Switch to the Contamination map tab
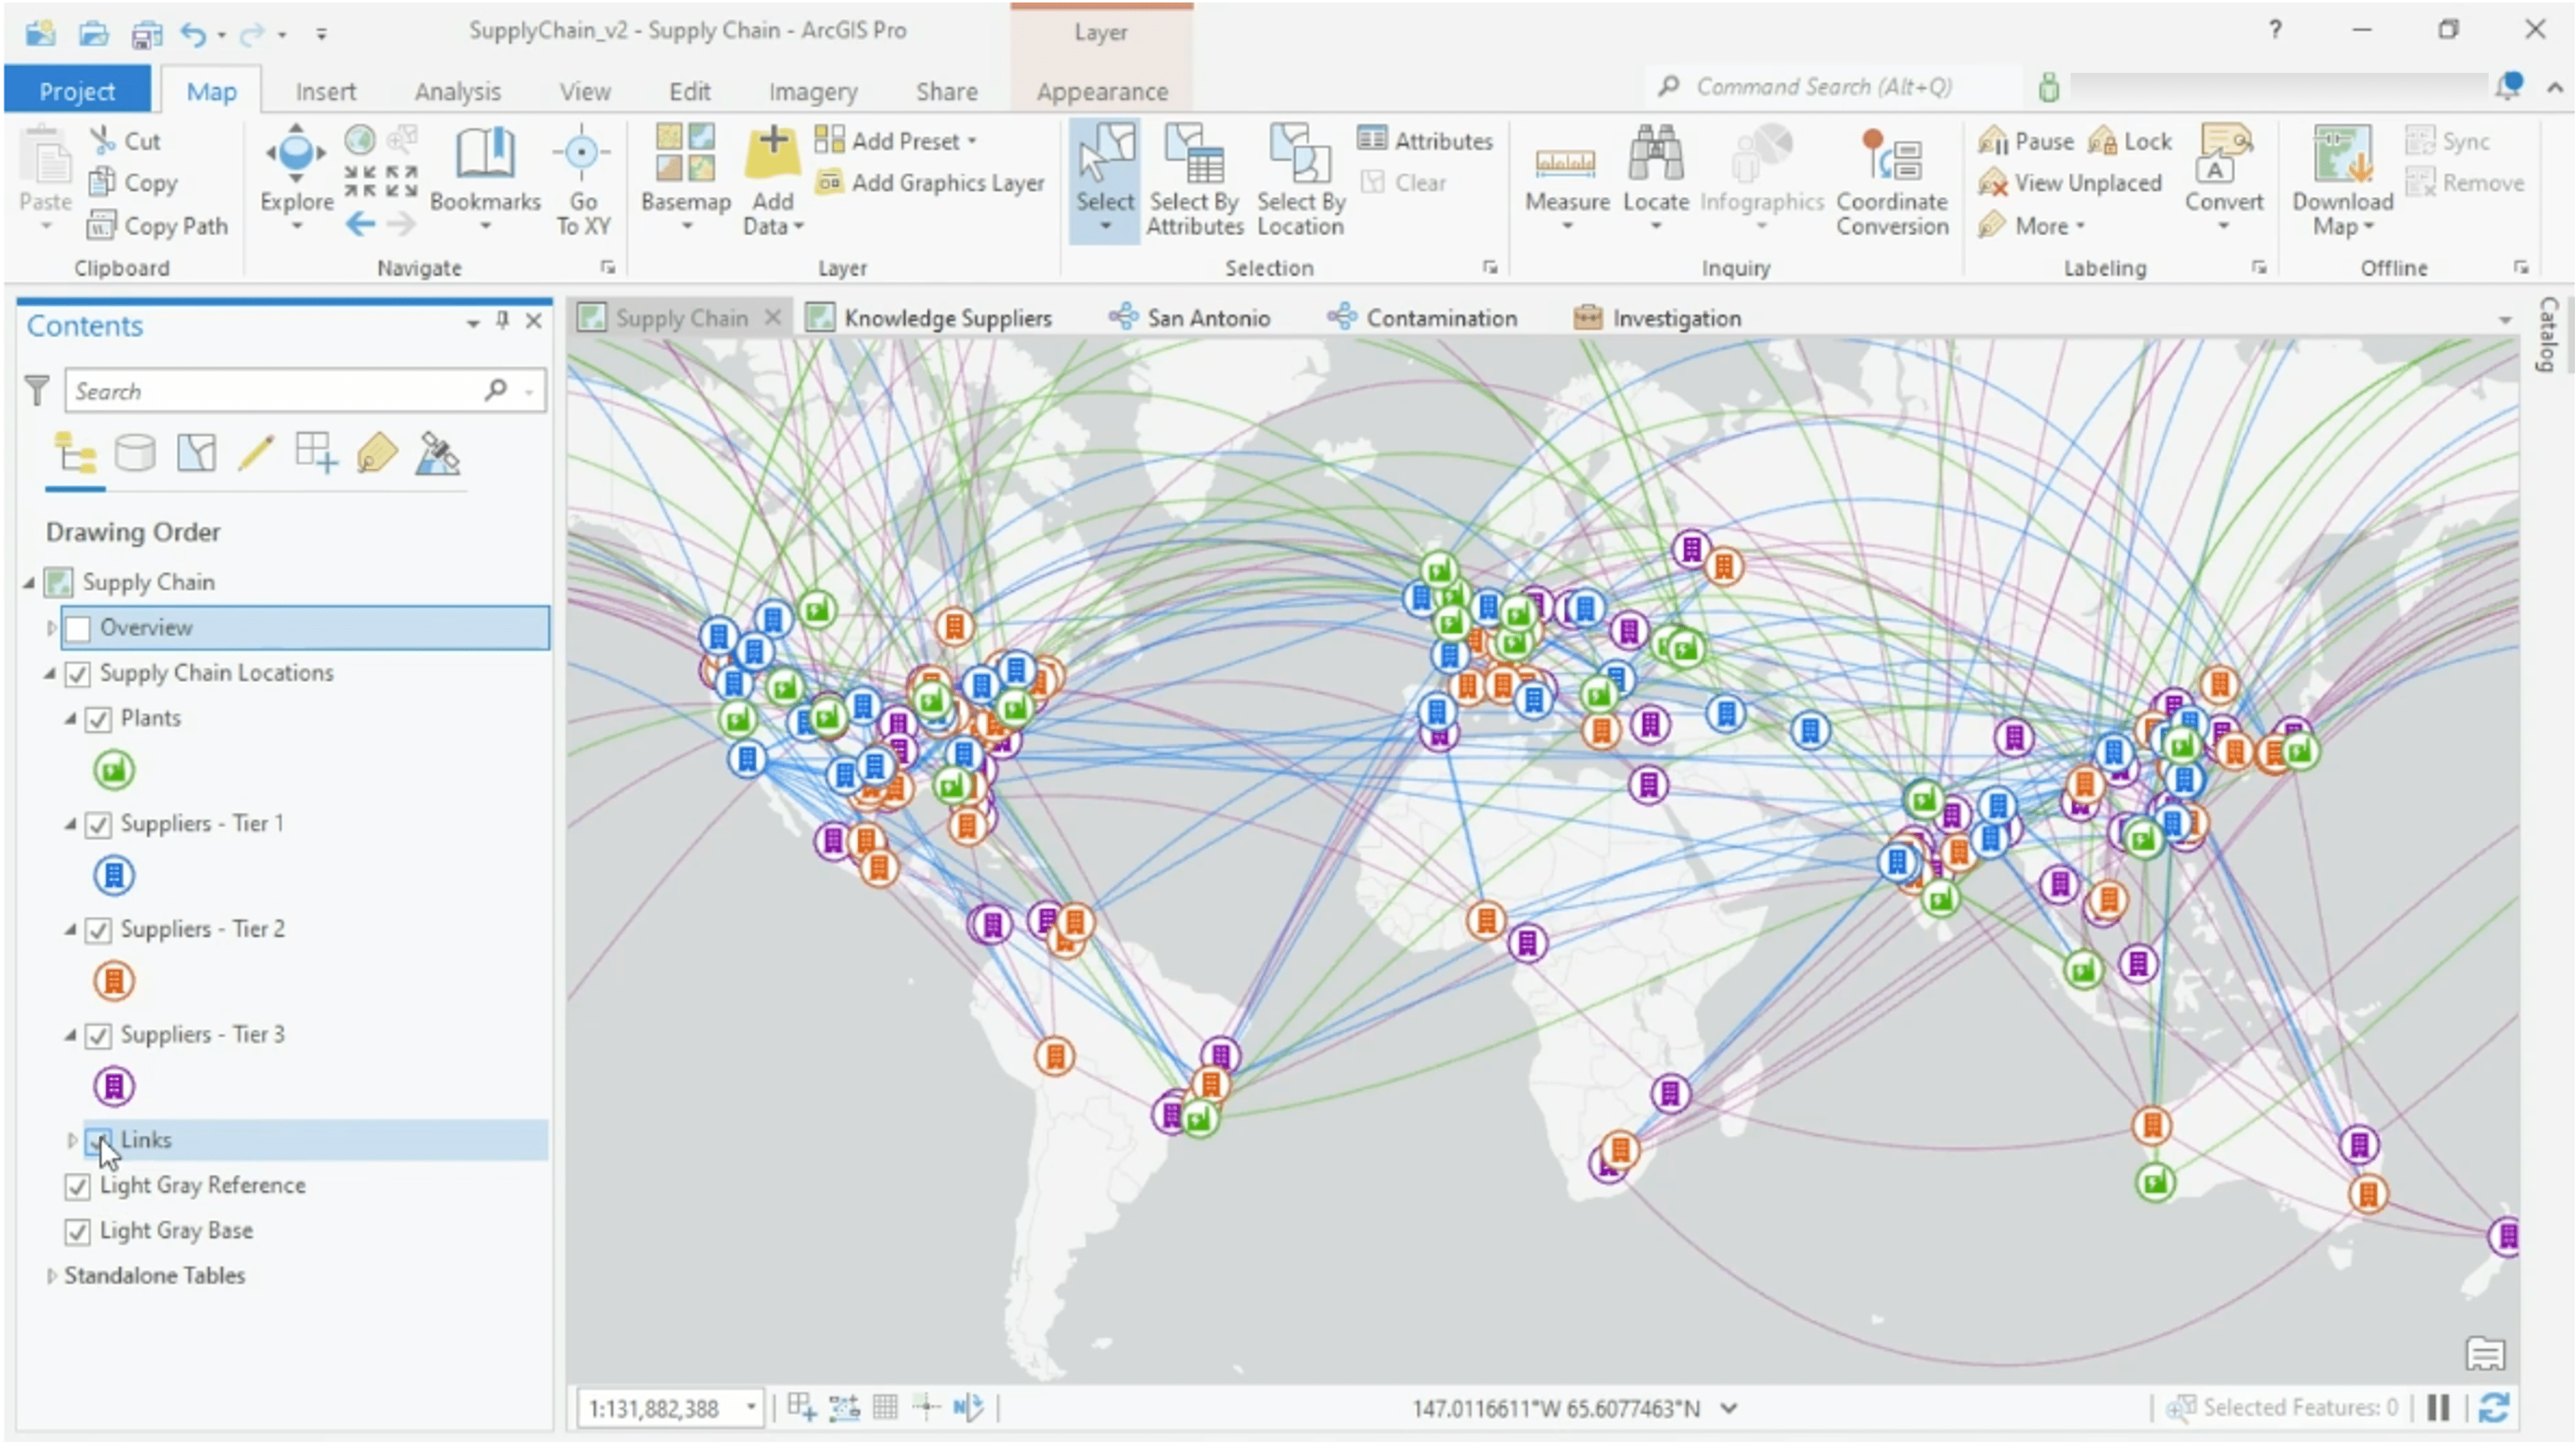This screenshot has height=1444, width=2576. [1441, 317]
